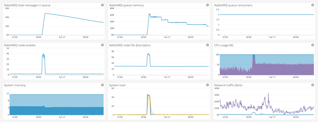This screenshot has height=122, width=318.
Task: Click the yellow system load curve peak
Action: coord(150,97)
